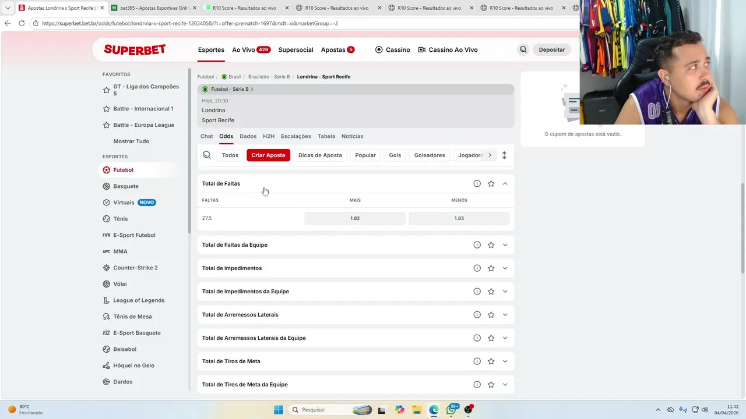746x419 pixels.
Task: Expand Total de Arremessos Laterais market
Action: tap(505, 315)
